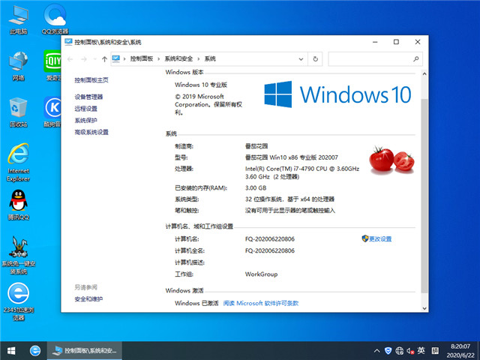Open 远程设置 link
This screenshot has height=360, width=480.
pyautogui.click(x=85, y=109)
